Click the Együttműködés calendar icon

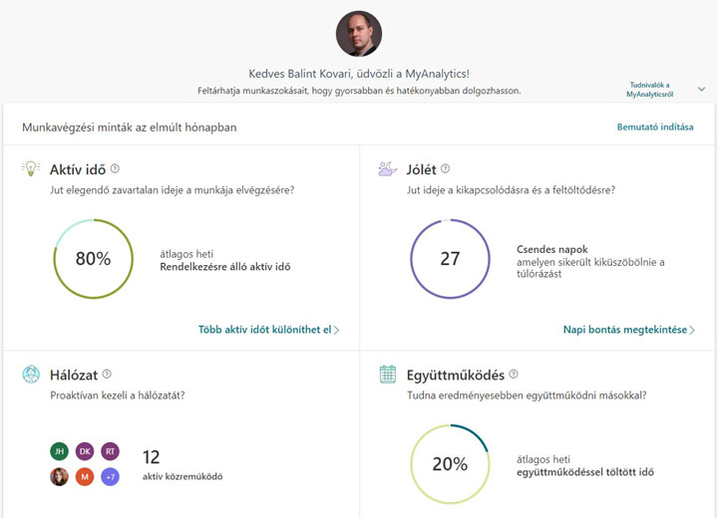click(x=387, y=374)
